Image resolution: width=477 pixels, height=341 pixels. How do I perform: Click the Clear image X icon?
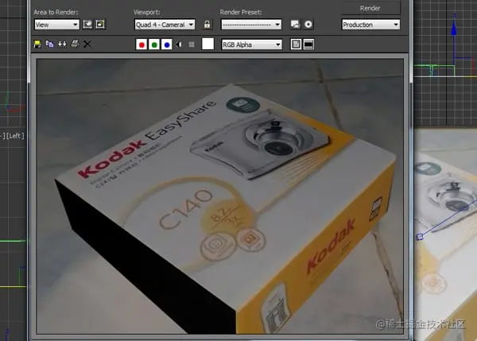click(x=87, y=45)
